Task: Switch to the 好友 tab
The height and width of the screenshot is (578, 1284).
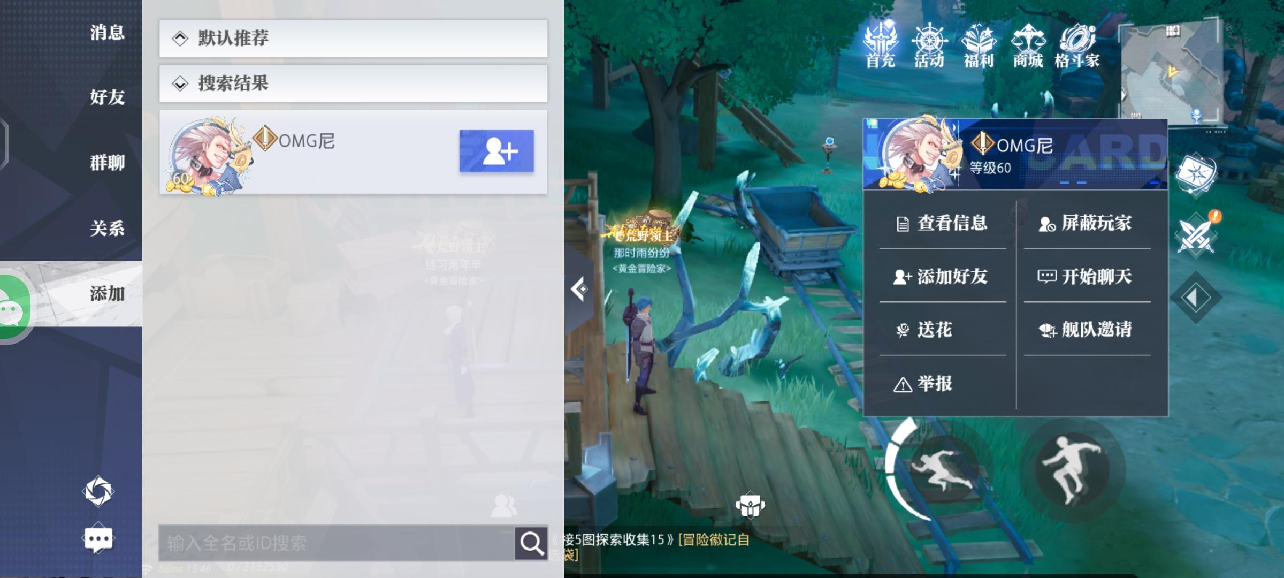Action: click(x=107, y=97)
